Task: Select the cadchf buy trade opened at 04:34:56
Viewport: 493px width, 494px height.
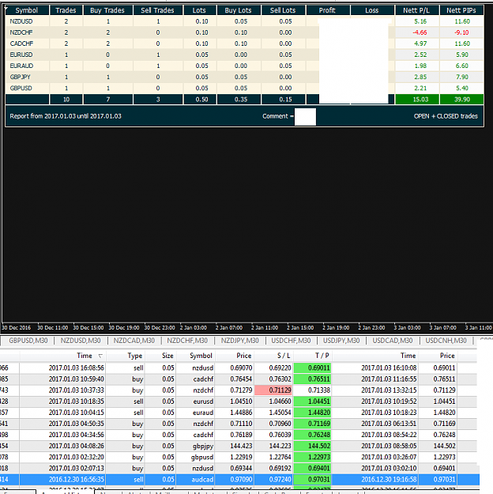Action: point(238,435)
